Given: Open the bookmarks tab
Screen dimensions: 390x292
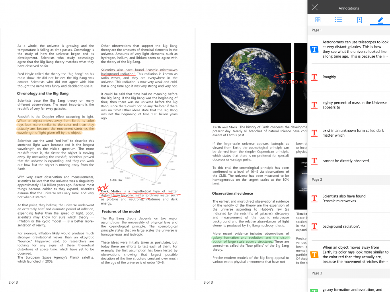Looking at the screenshot, I should click(x=359, y=19).
